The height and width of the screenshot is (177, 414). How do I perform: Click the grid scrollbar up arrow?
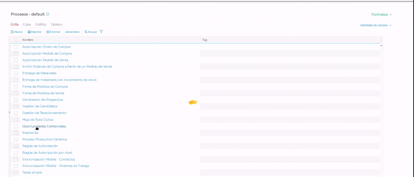[x=381, y=45]
